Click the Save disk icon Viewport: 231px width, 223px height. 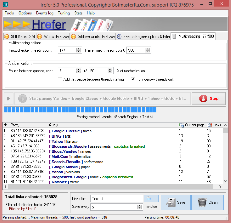(x=171, y=202)
